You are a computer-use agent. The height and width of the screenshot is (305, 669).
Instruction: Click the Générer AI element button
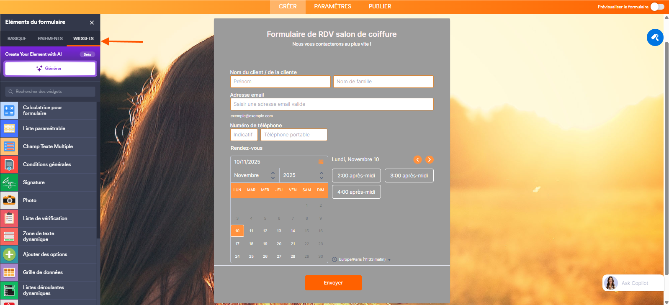click(x=50, y=69)
